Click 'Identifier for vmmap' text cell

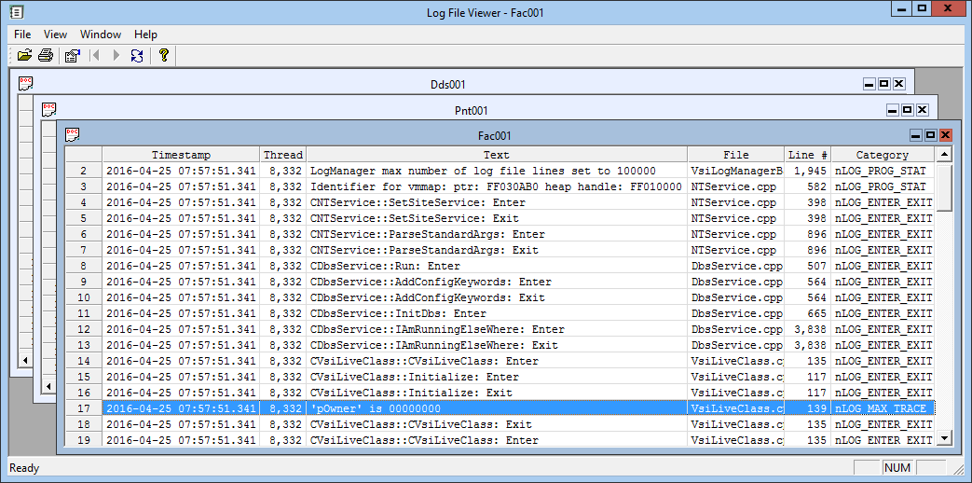click(498, 186)
